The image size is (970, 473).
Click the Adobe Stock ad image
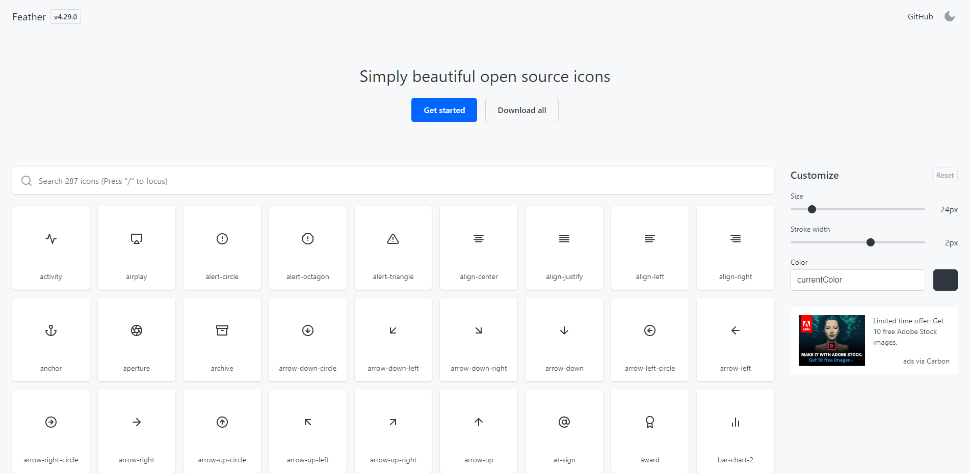pos(831,340)
